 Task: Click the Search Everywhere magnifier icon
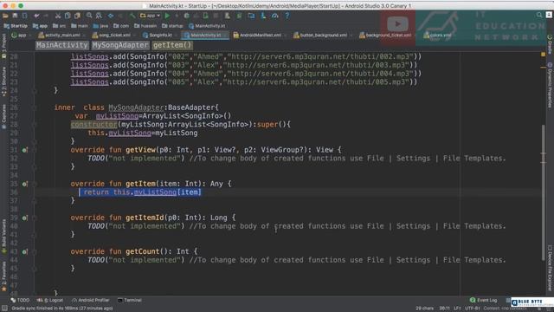coord(539,15)
